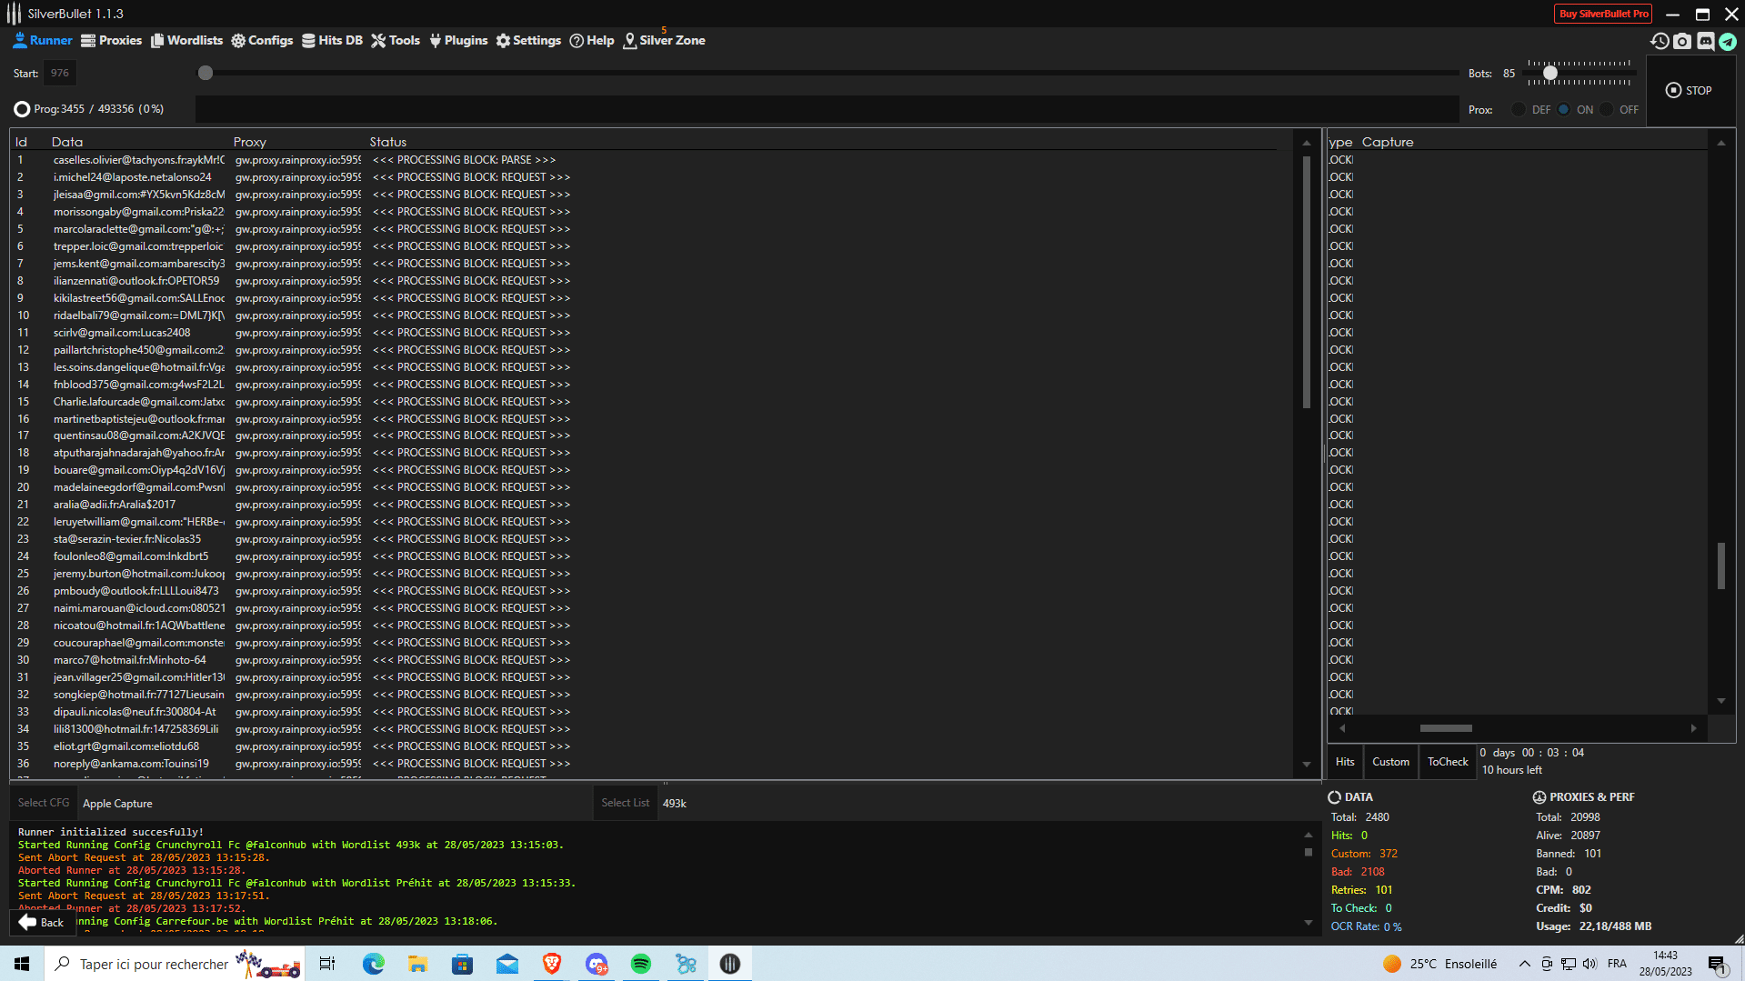
Task: Open the Configs section
Action: point(262,41)
